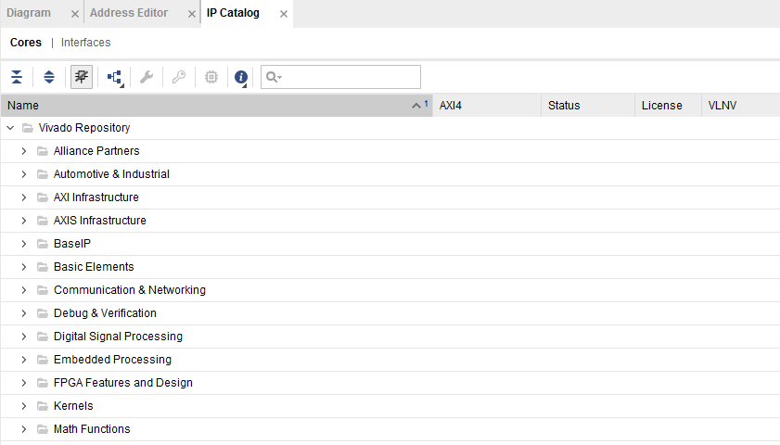The height and width of the screenshot is (445, 780).
Task: Click the hierarchy grouping icon
Action: pos(115,77)
